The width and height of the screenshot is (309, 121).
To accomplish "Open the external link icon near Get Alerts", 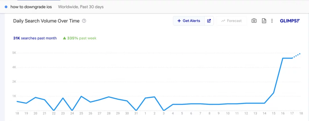I will click(209, 21).
